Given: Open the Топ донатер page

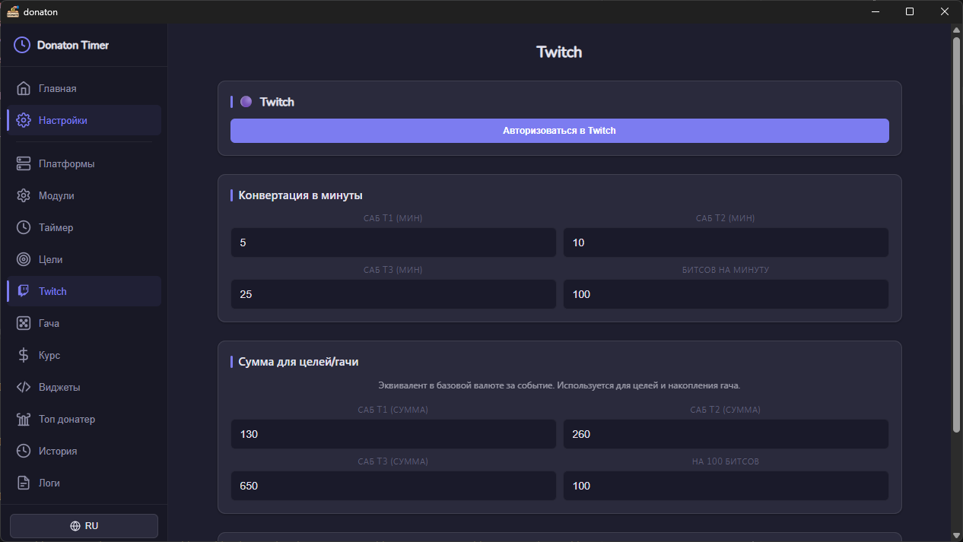Looking at the screenshot, I should (x=84, y=419).
